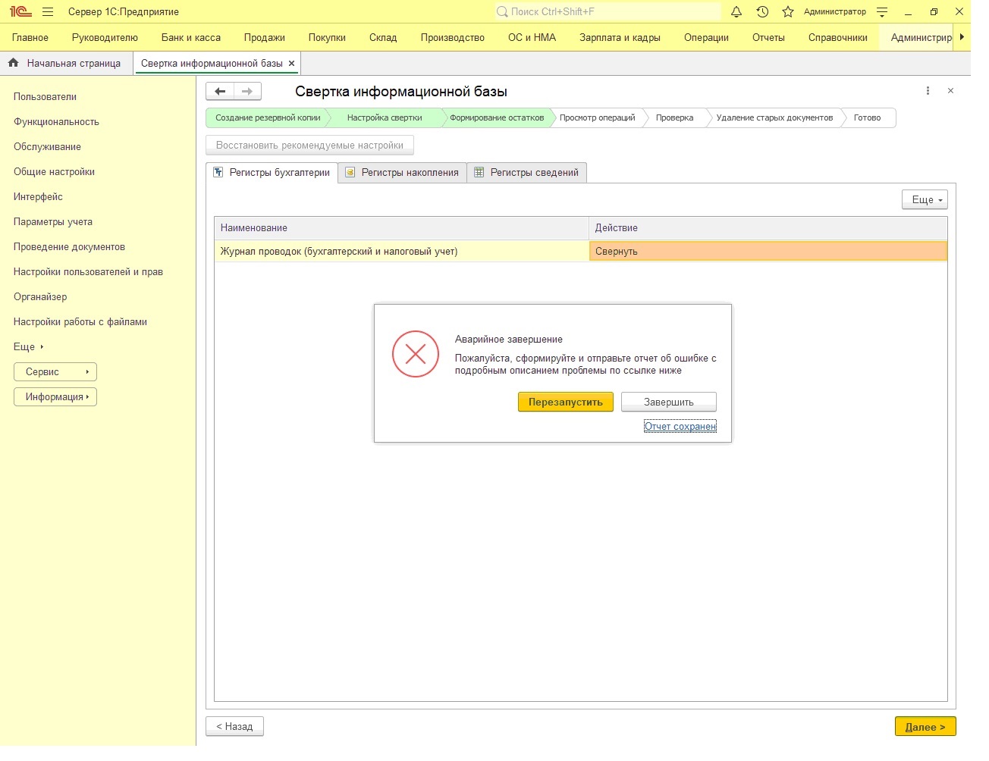
Task: Expand the sidebar Еще item
Action: (x=28, y=347)
